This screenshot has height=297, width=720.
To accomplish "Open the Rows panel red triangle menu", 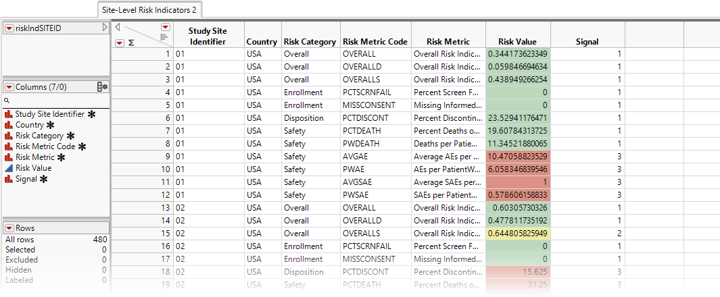I will click(x=9, y=228).
